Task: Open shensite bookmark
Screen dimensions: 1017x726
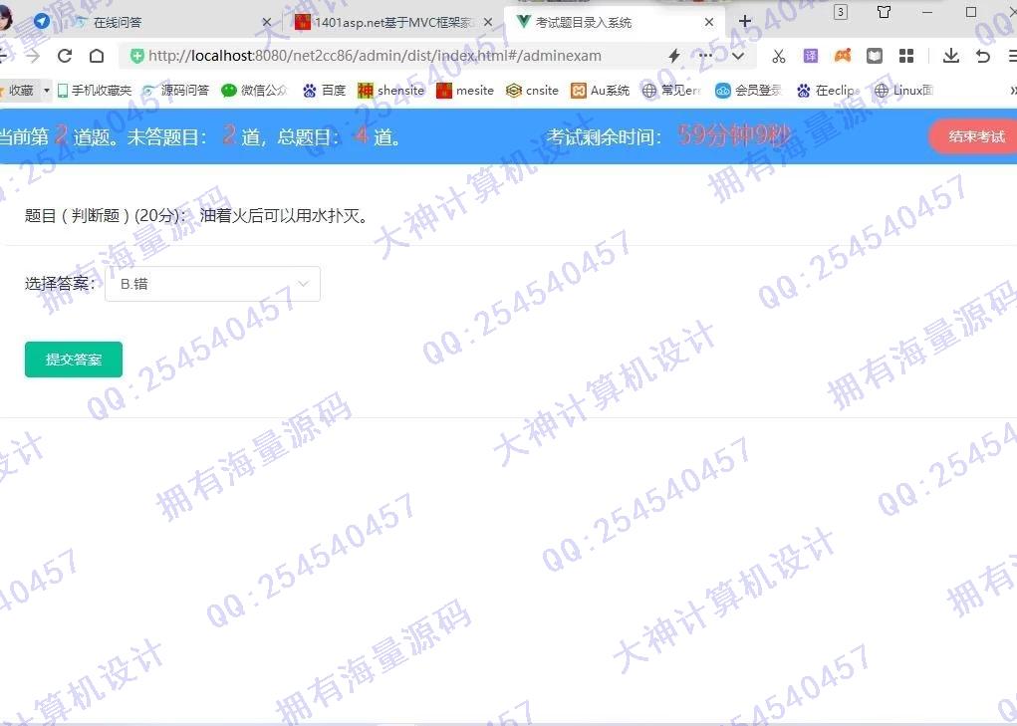Action: click(391, 90)
